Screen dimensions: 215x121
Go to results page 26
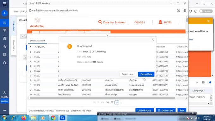[x=107, y=102]
